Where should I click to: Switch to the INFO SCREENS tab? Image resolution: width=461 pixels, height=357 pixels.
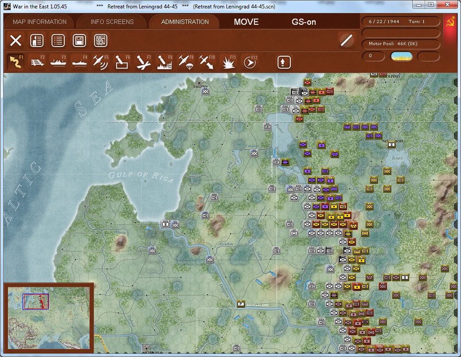point(112,22)
